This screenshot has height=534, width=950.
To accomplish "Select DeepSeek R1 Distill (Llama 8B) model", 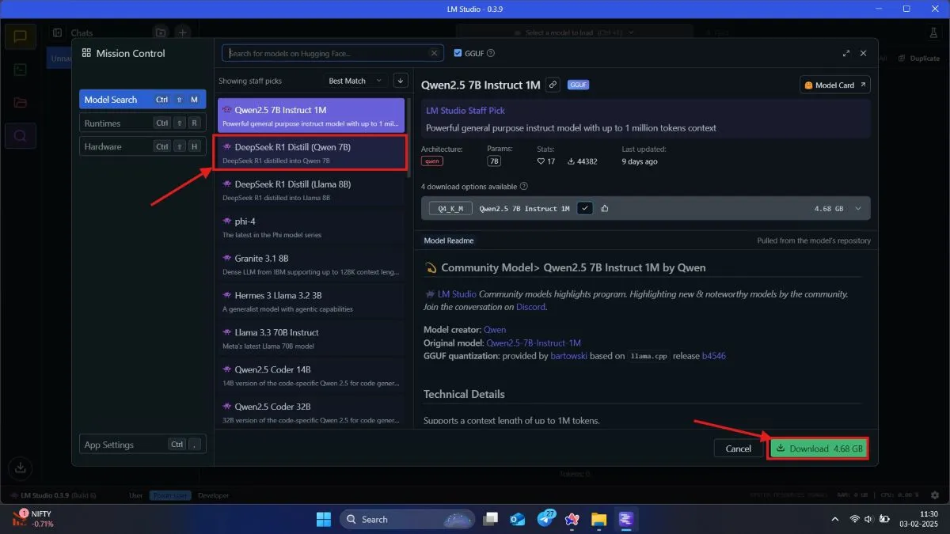I will (x=311, y=190).
